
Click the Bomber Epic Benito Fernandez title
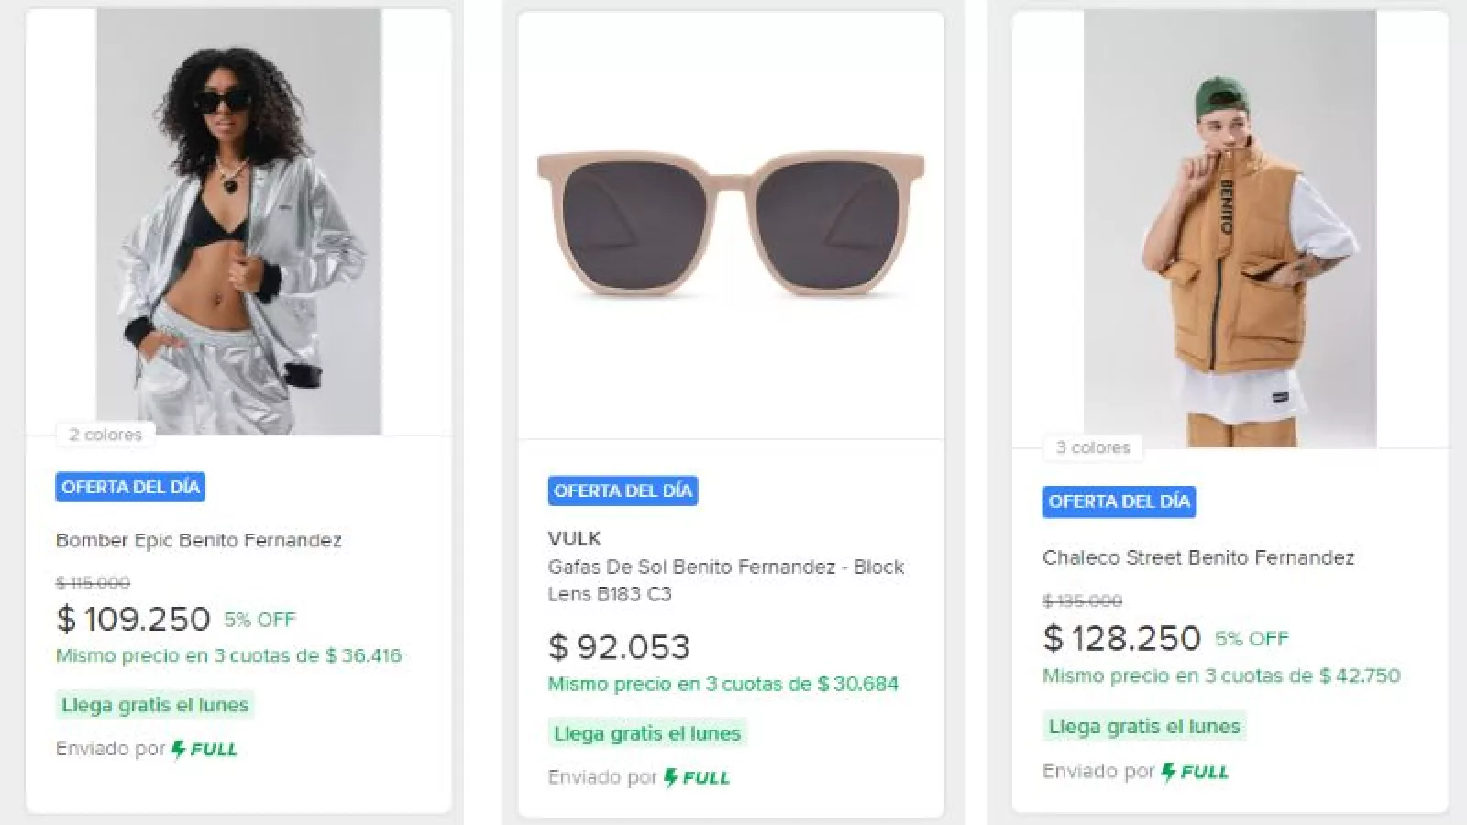[199, 540]
